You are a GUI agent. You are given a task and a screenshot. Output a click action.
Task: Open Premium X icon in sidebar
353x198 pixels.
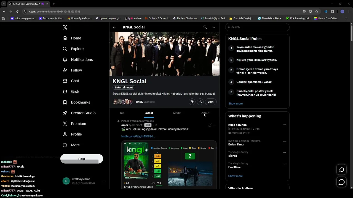pos(65,123)
